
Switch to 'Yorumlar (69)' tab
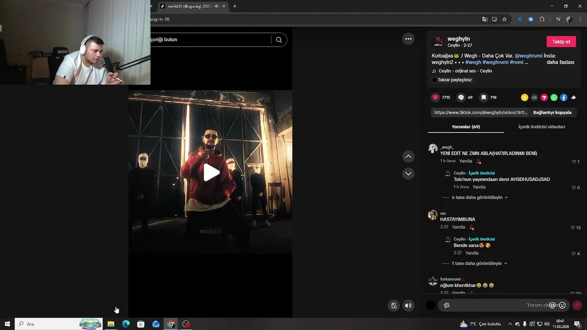click(x=465, y=127)
